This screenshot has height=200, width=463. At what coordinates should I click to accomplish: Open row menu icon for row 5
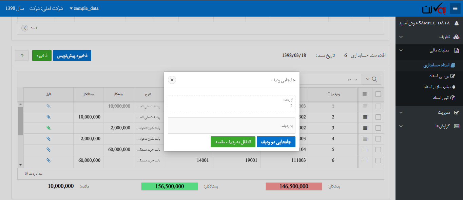pyautogui.click(x=365, y=150)
